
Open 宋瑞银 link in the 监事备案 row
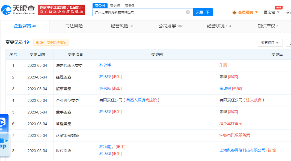[225, 89]
